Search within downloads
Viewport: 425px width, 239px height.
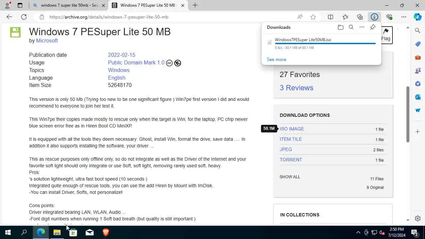coord(351,27)
